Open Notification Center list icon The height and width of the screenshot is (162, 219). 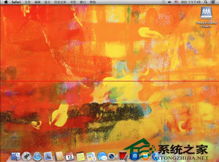coord(212,2)
